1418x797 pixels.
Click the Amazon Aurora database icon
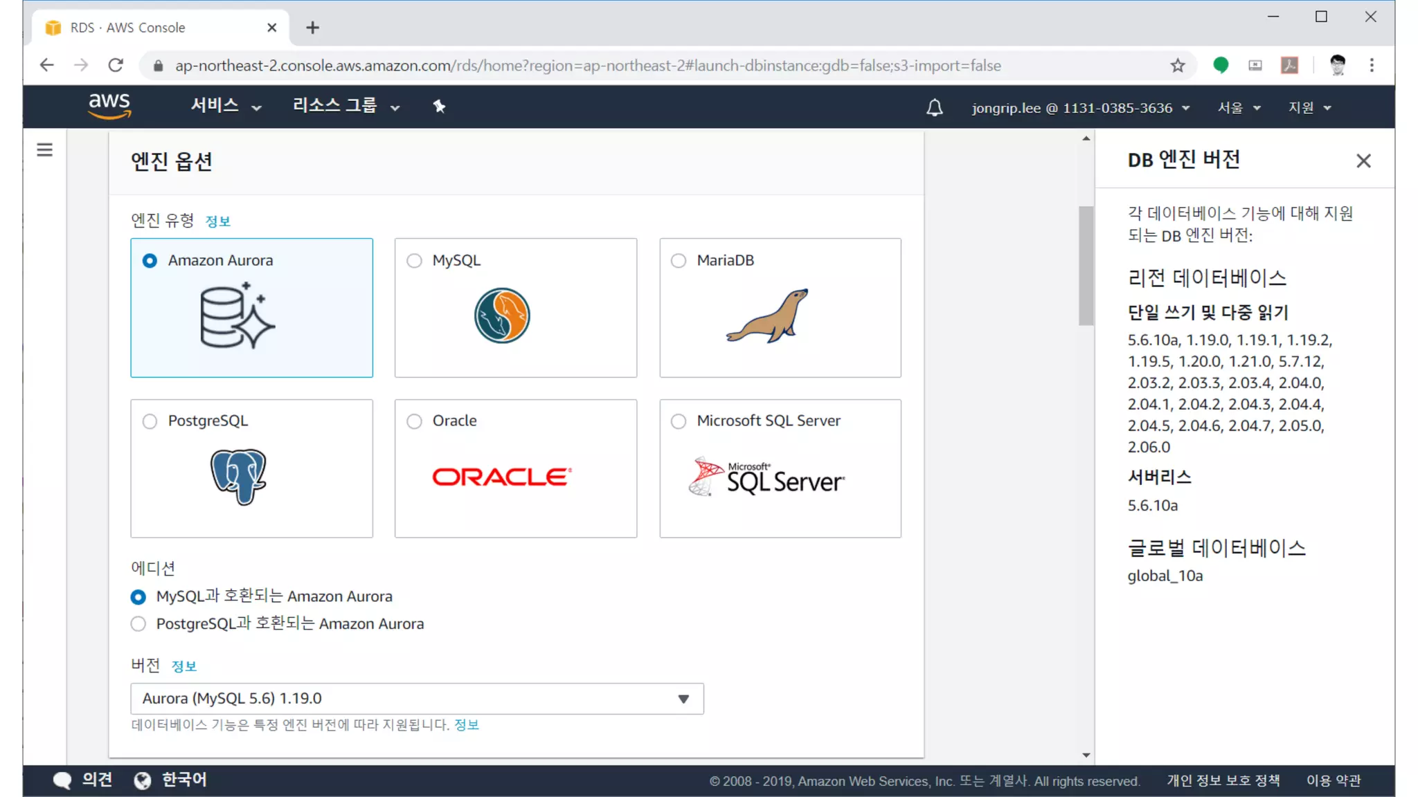(237, 315)
